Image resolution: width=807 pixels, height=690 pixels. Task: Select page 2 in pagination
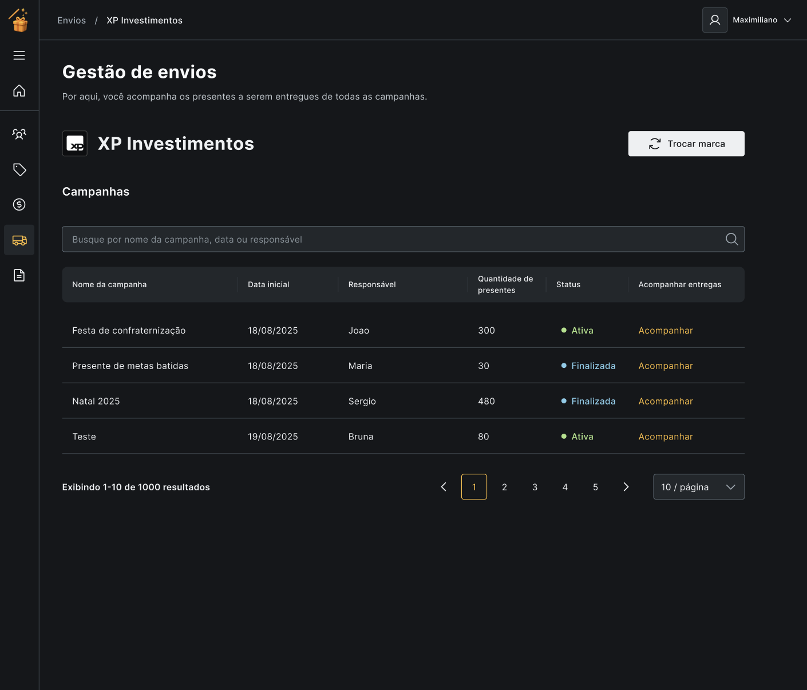504,487
